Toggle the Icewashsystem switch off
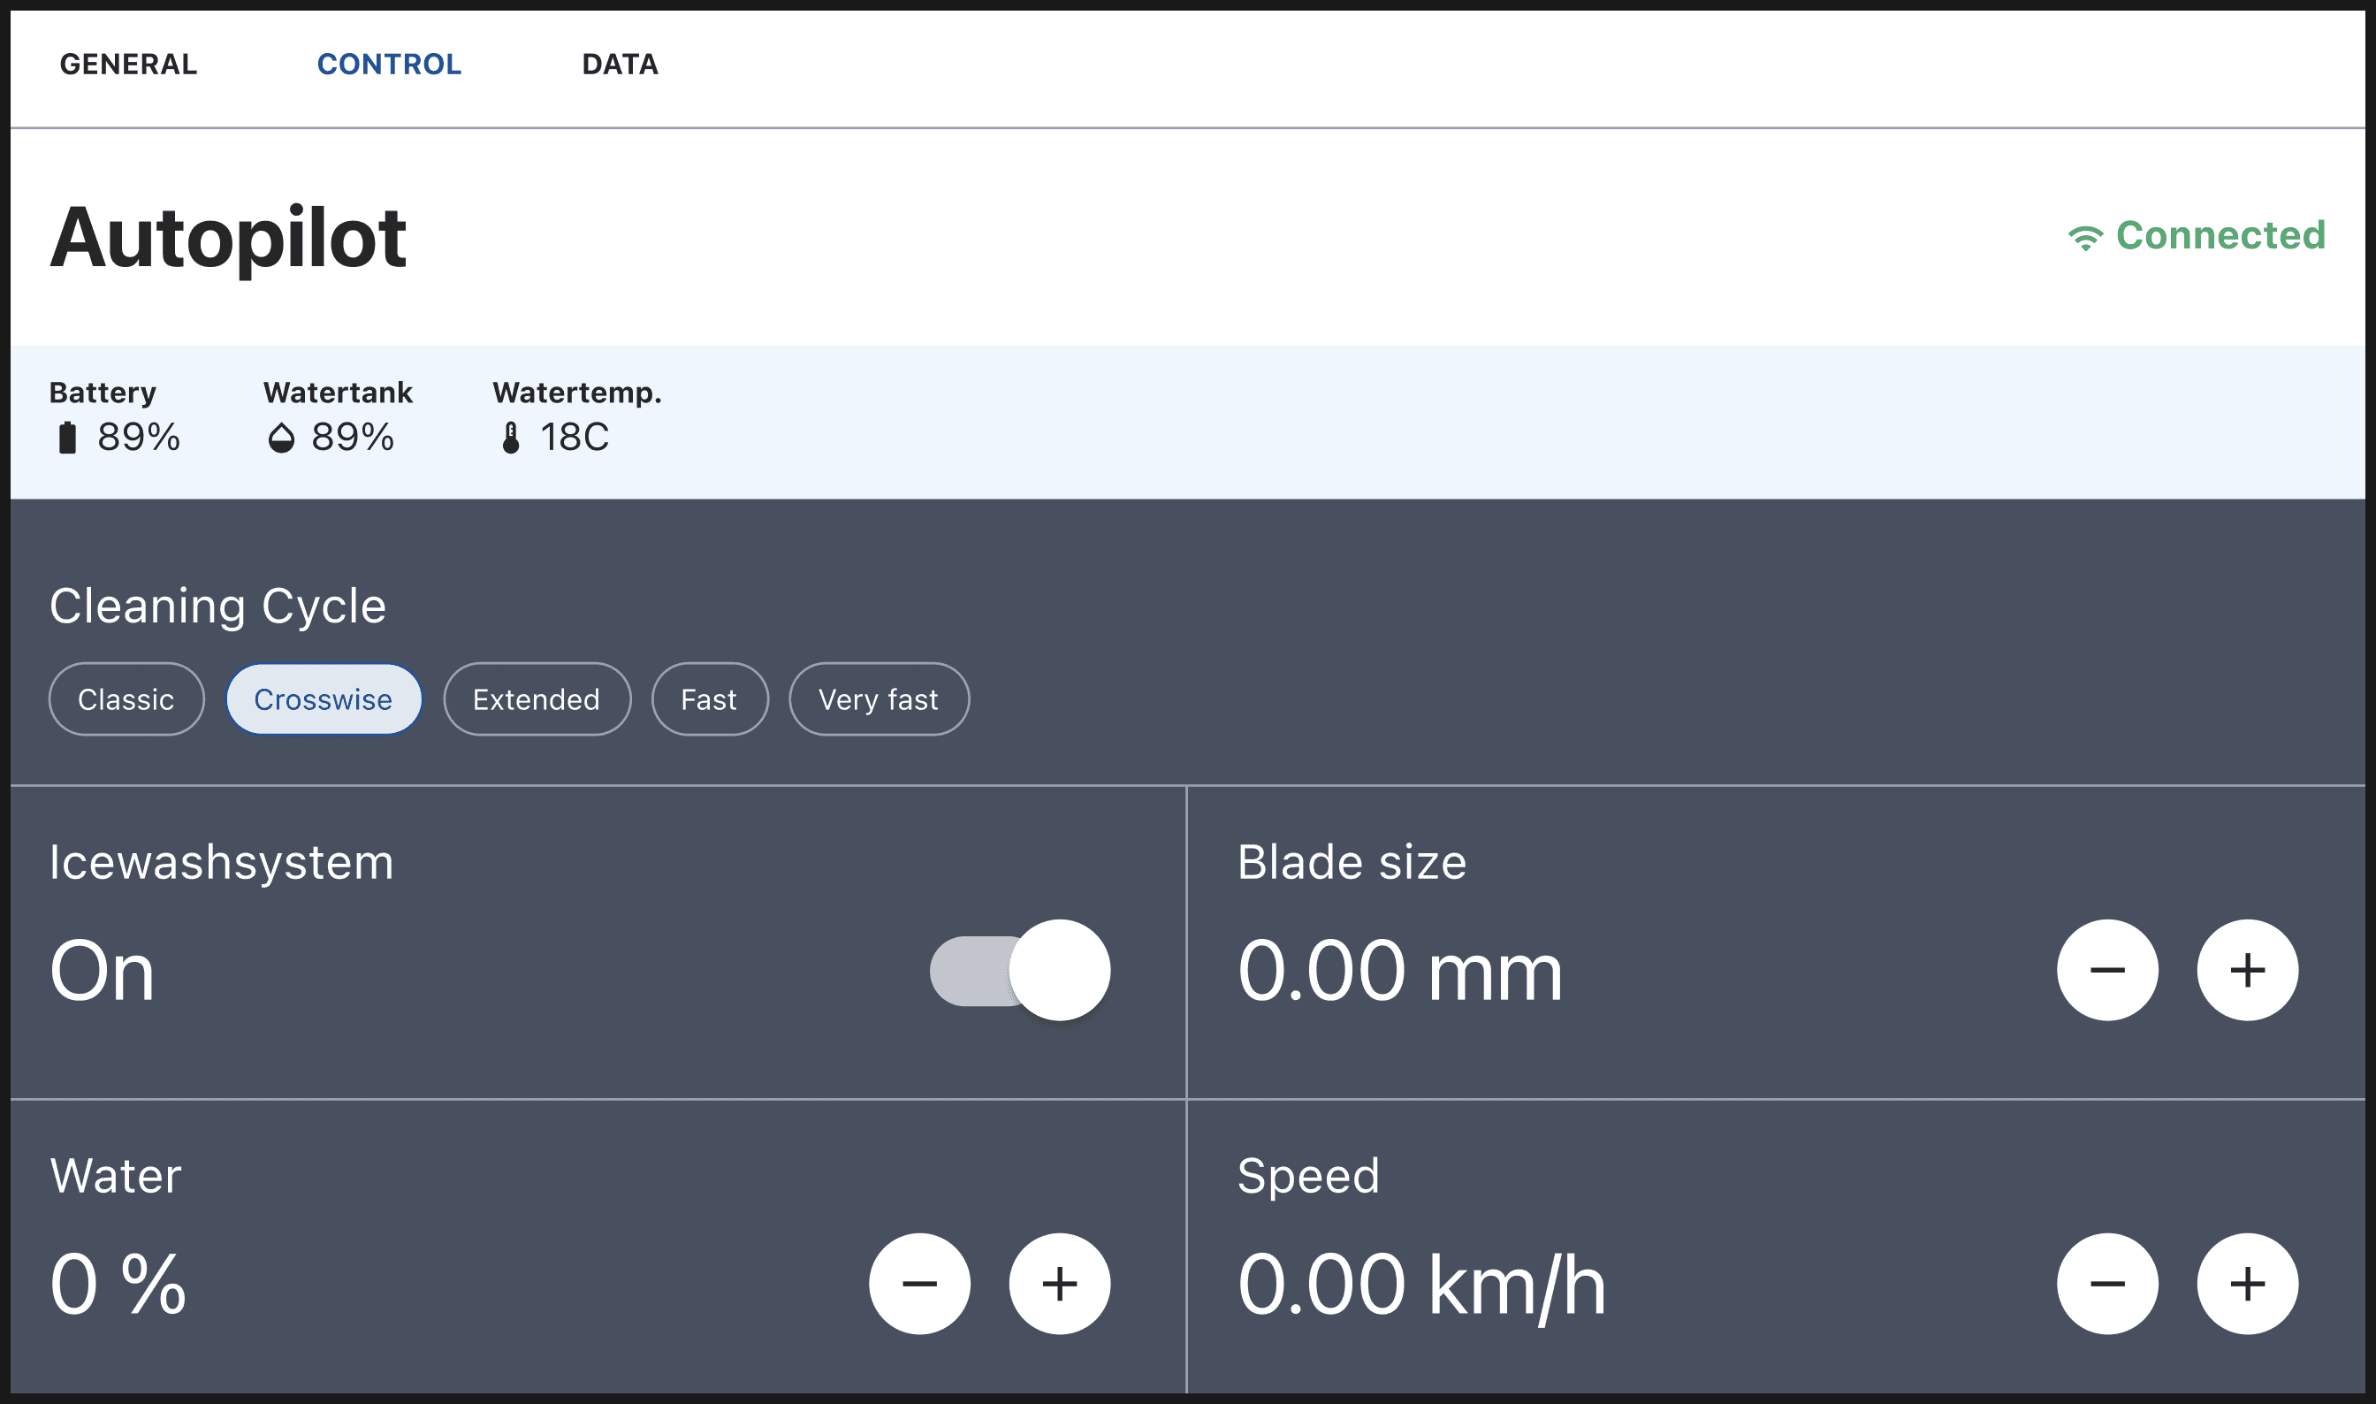This screenshot has width=2376, height=1404. (1022, 970)
